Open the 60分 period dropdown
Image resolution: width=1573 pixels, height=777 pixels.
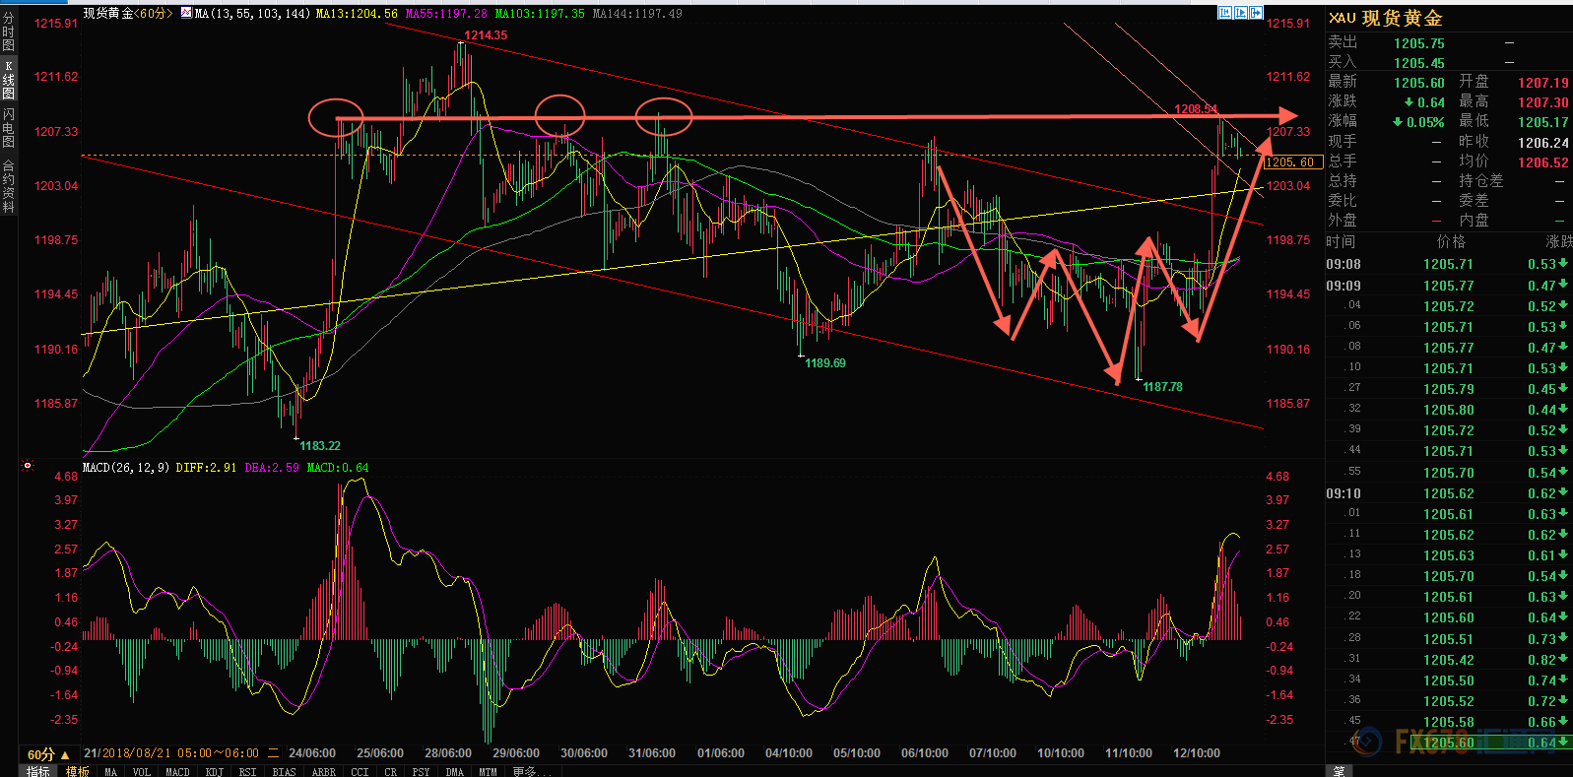coord(48,754)
